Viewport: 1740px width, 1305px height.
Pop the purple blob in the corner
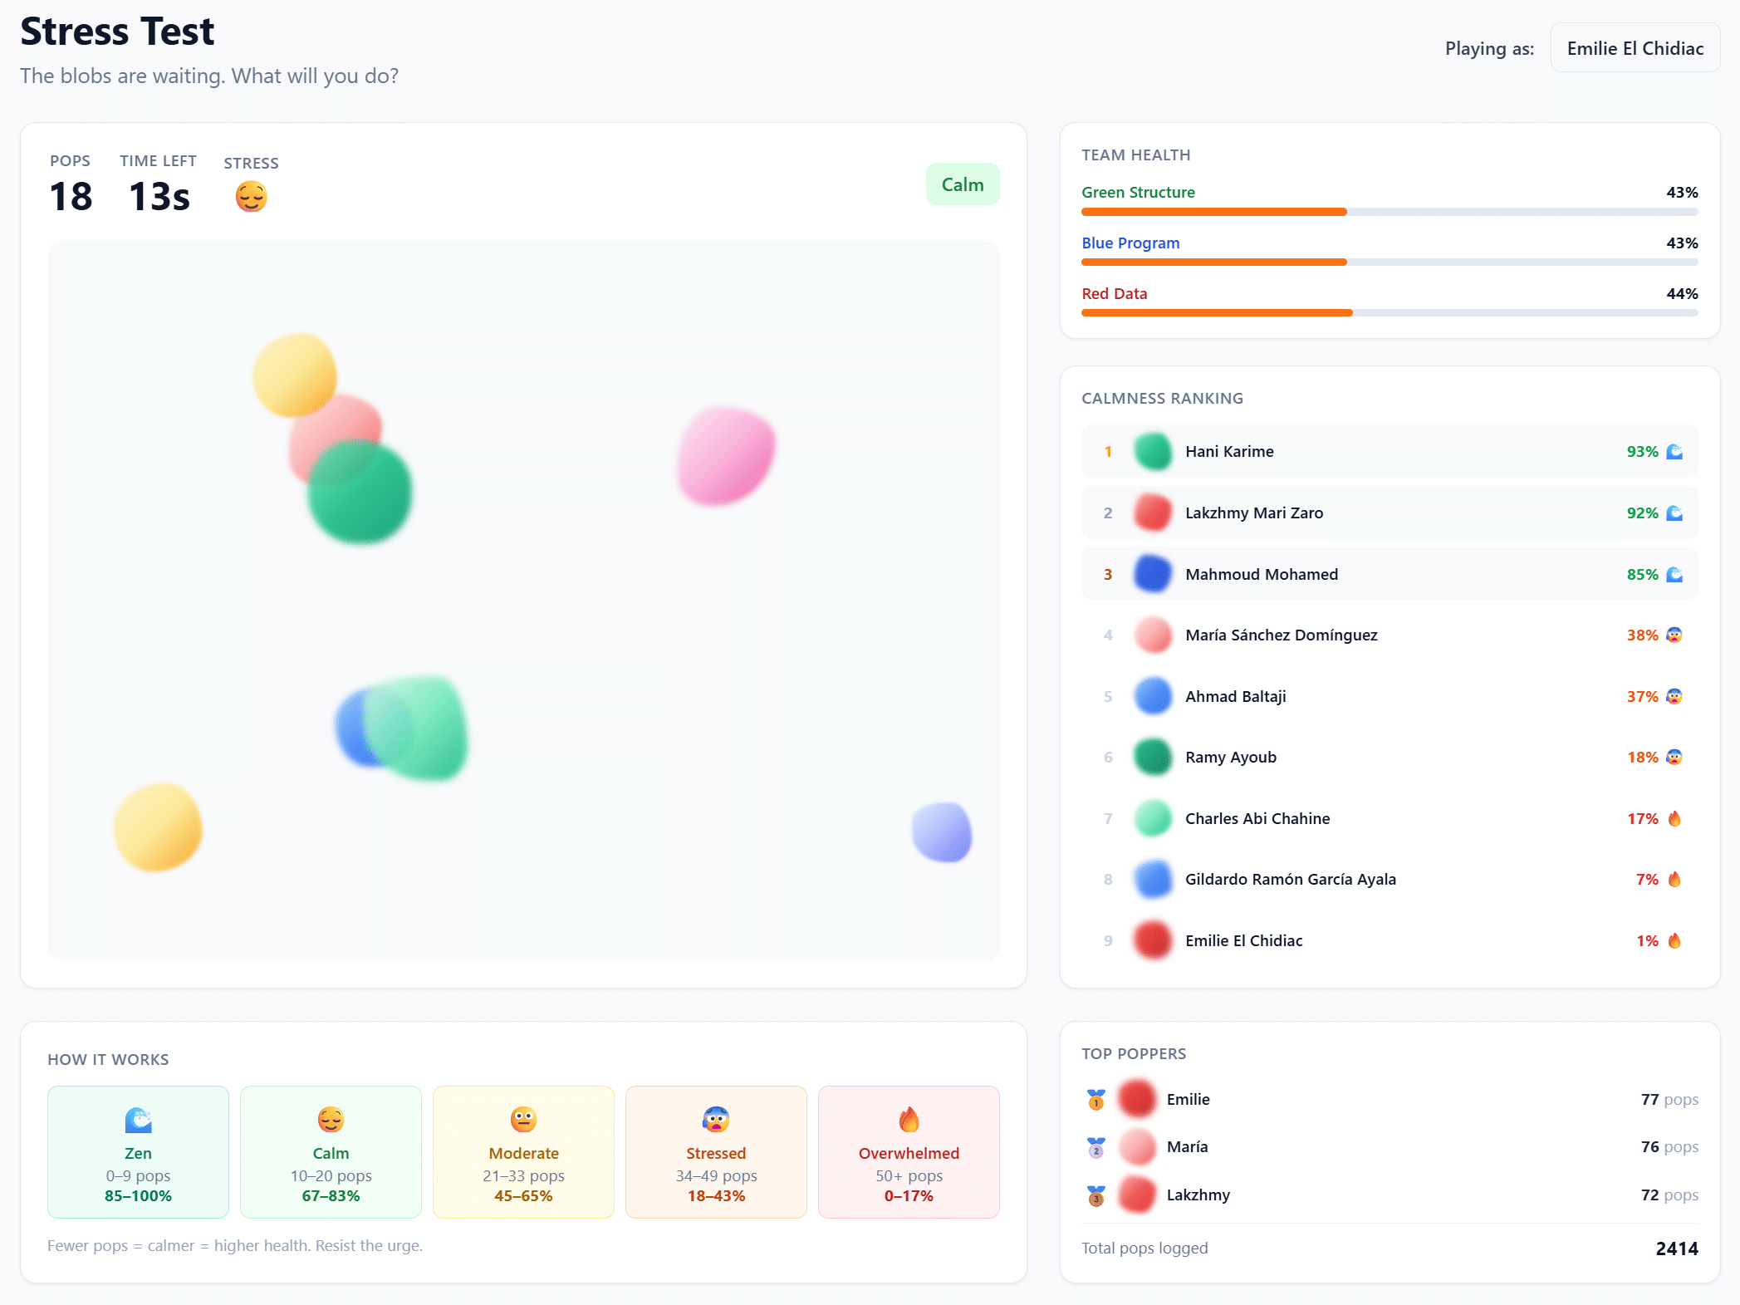point(941,832)
